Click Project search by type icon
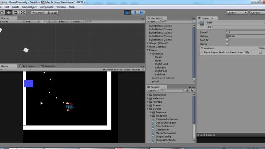 [x=187, y=91]
